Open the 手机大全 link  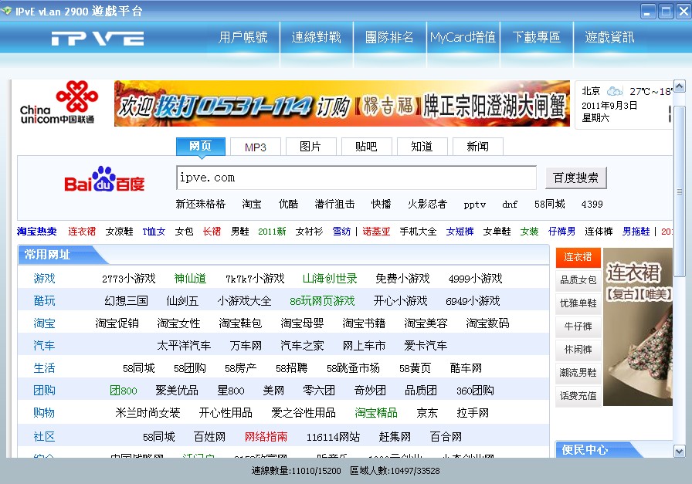(418, 232)
